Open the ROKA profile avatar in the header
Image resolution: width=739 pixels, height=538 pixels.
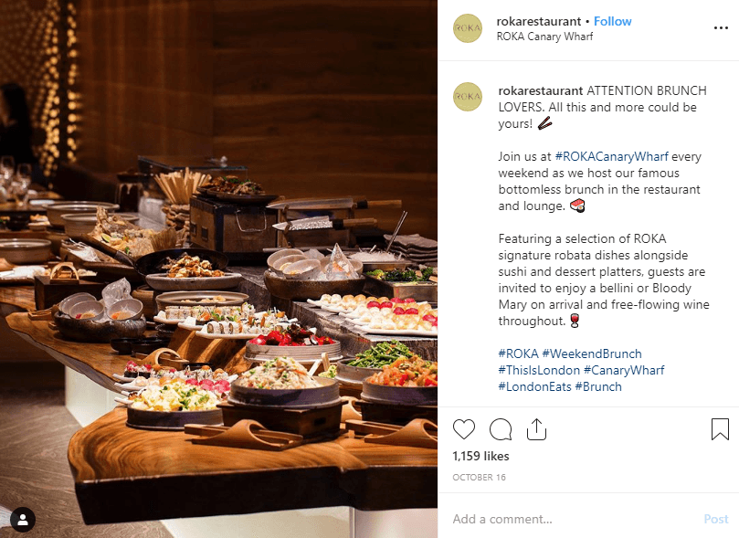468,28
